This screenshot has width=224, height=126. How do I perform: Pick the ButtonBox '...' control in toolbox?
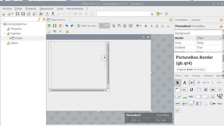206,97
